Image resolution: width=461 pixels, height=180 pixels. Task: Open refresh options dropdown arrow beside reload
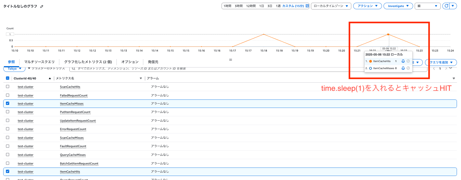[453, 6]
